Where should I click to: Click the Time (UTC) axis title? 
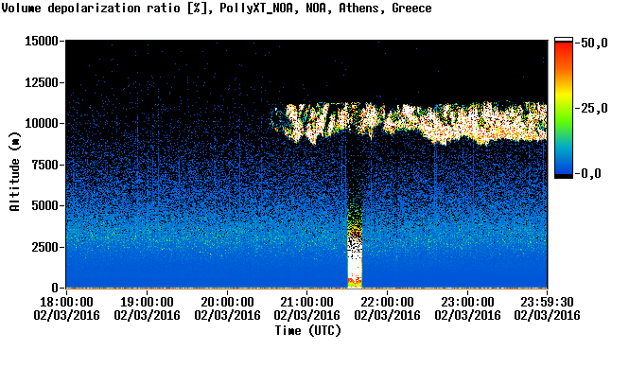pyautogui.click(x=307, y=331)
